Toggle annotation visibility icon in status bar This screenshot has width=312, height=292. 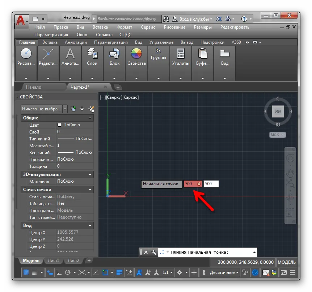pos(139,272)
